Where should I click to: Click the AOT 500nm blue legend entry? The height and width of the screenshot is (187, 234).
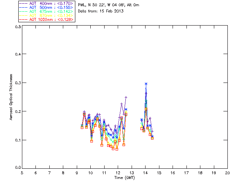click(x=46, y=7)
